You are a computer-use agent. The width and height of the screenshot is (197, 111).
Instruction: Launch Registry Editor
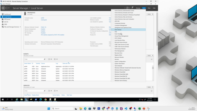pyautogui.click(x=128, y=55)
